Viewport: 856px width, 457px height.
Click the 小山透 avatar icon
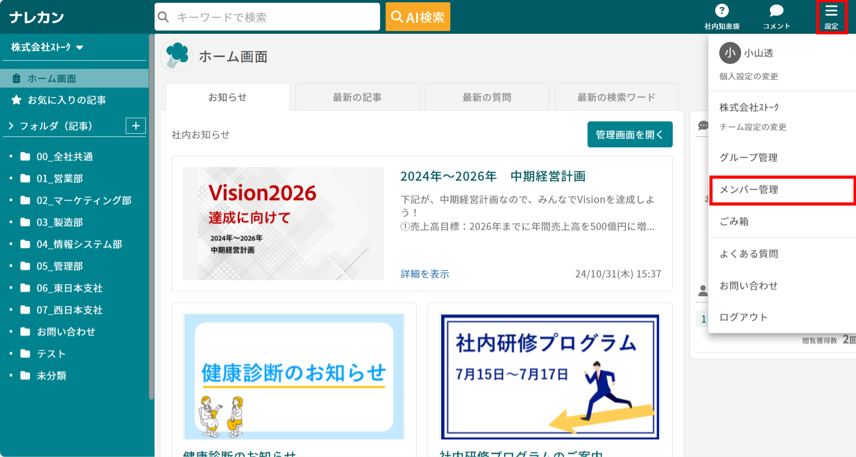tap(729, 53)
